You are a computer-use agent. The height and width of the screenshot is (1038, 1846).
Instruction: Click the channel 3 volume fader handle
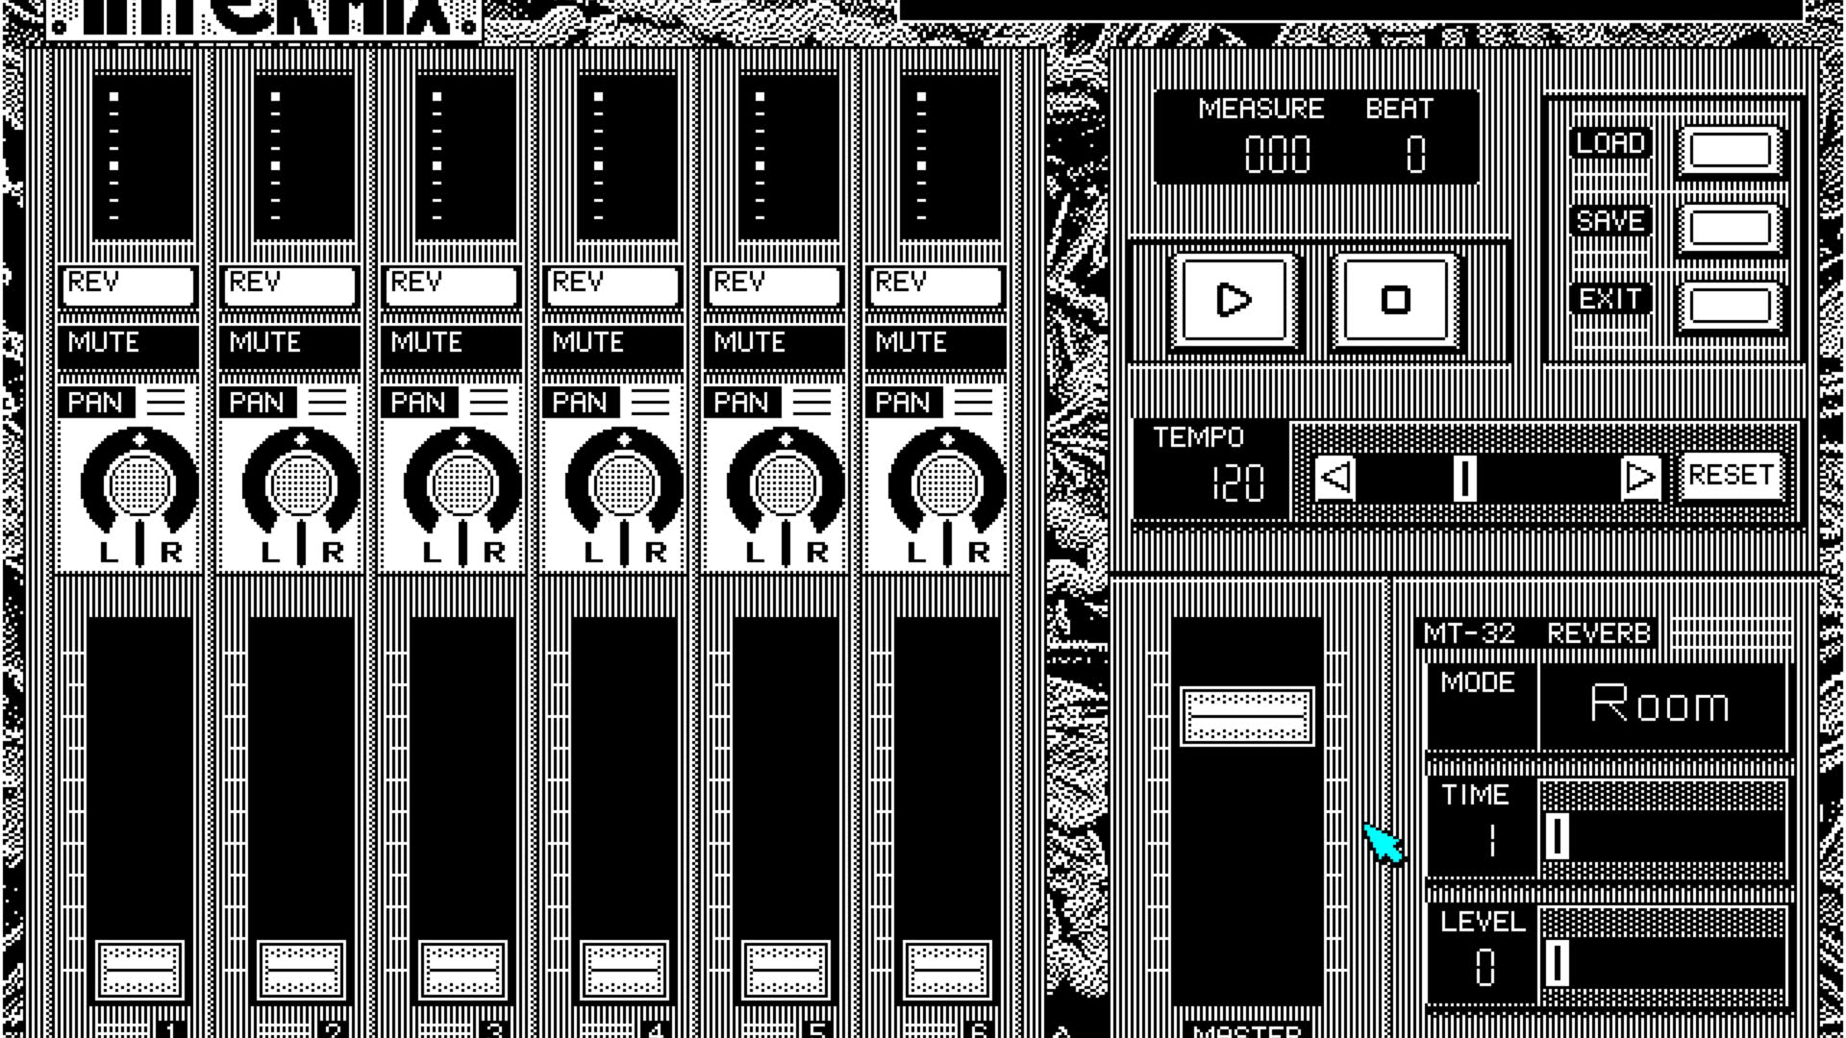point(463,971)
